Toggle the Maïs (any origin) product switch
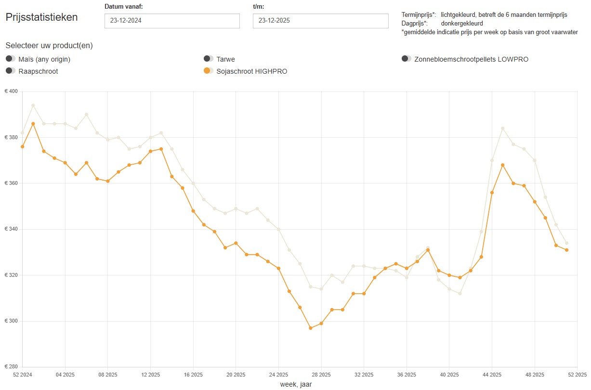The image size is (591, 390). (x=11, y=59)
